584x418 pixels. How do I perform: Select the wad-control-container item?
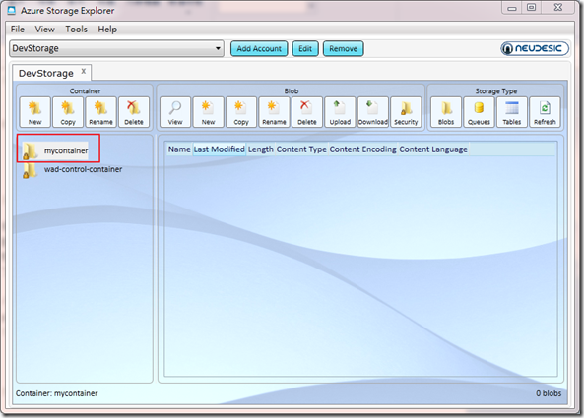click(72, 169)
